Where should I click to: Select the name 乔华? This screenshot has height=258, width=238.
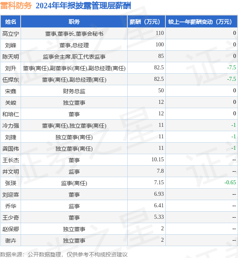point(11,206)
